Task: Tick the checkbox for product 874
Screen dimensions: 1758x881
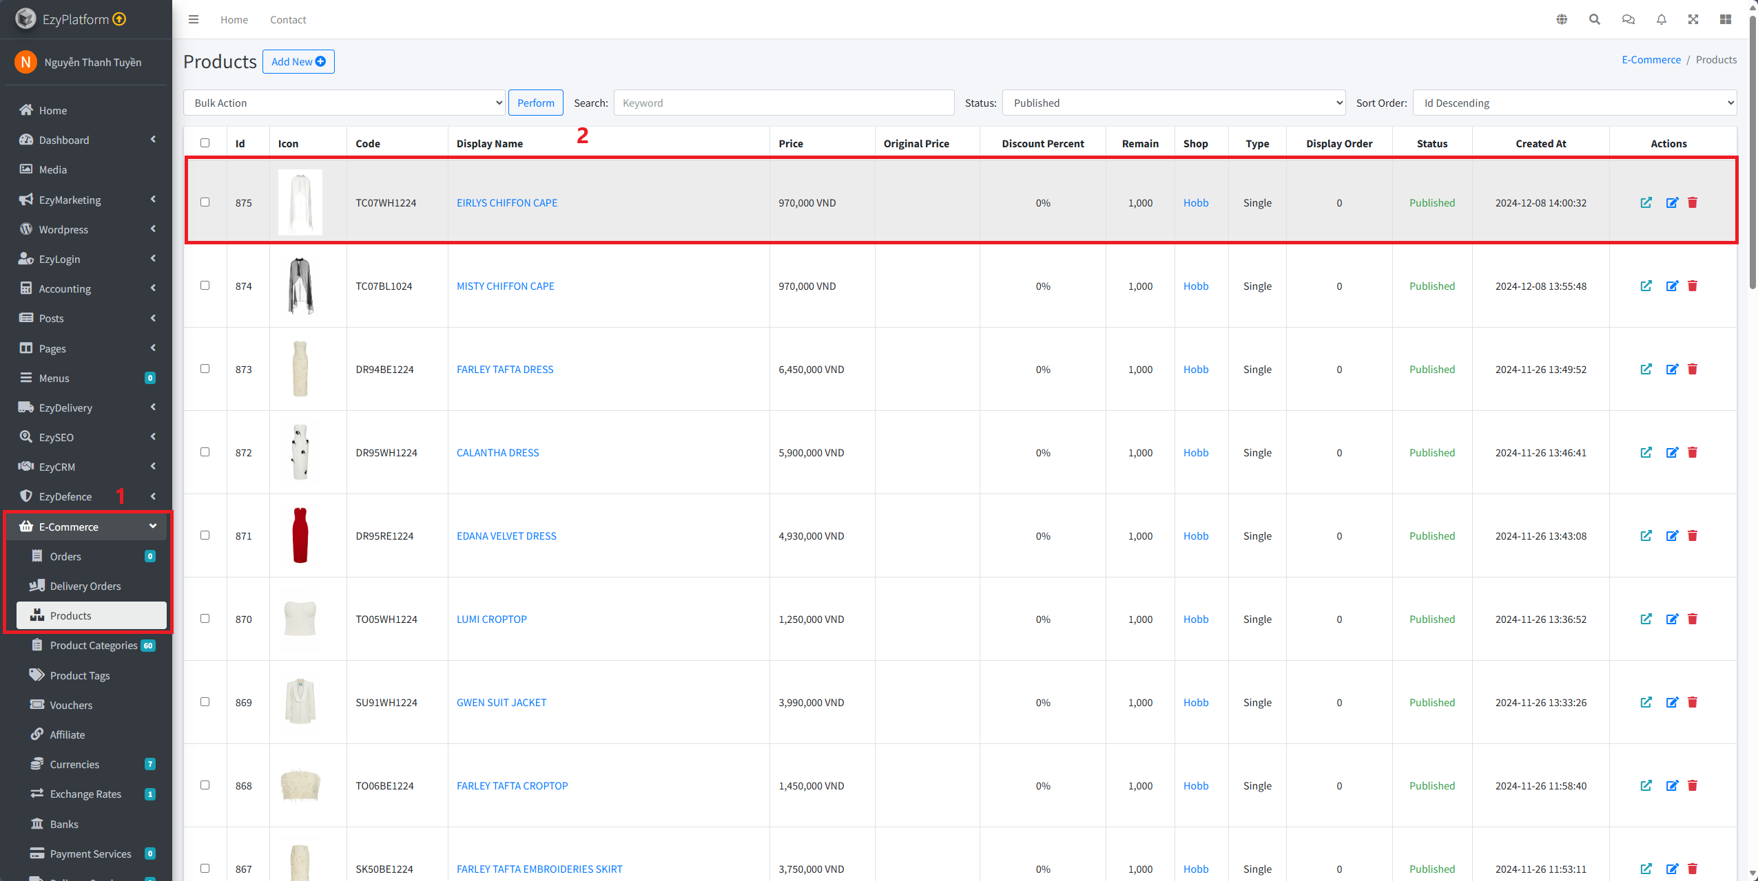Action: [205, 286]
